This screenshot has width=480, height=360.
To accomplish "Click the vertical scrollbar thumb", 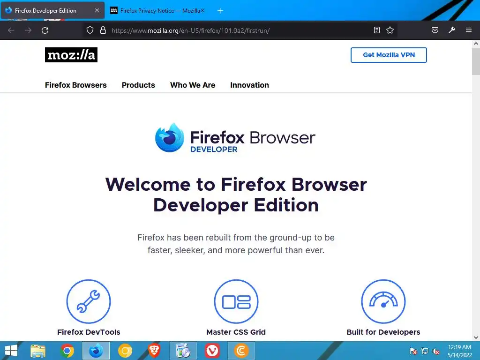I will coord(476,61).
